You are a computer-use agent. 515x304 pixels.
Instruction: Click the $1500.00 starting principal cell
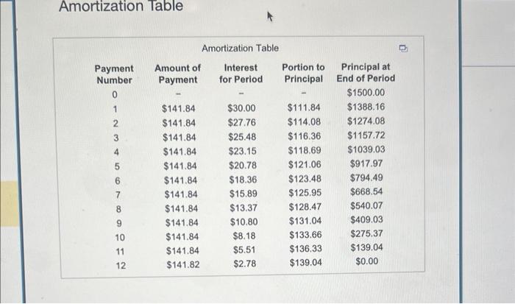point(366,93)
